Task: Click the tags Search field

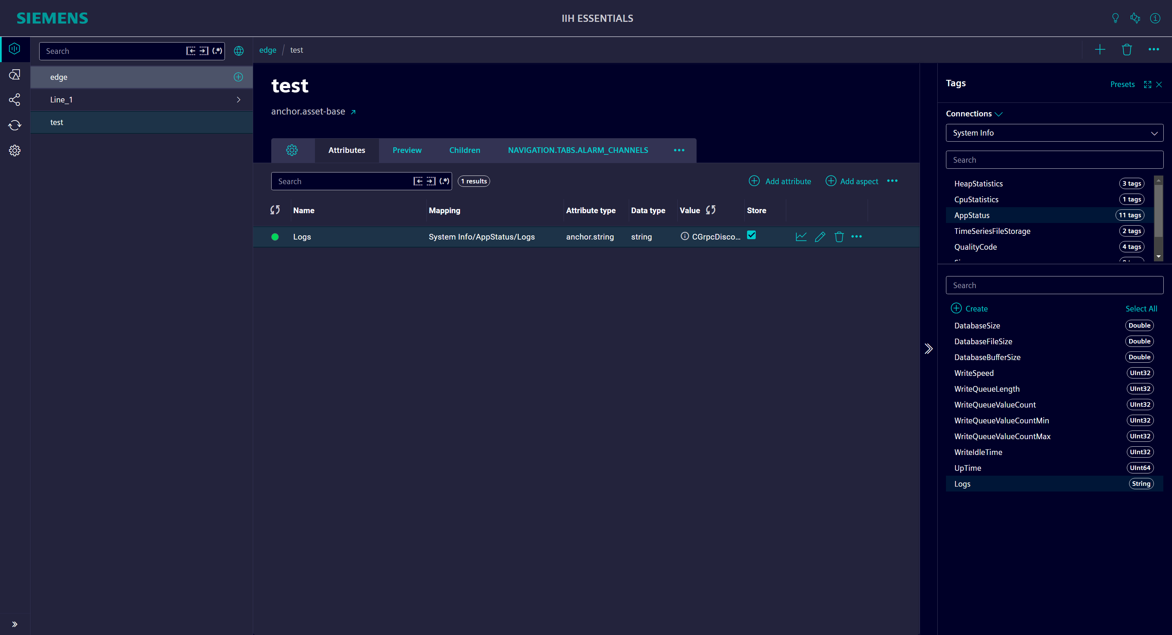Action: coord(1054,285)
